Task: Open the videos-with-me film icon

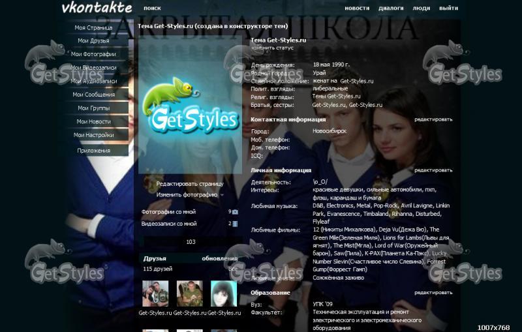Action: click(235, 224)
